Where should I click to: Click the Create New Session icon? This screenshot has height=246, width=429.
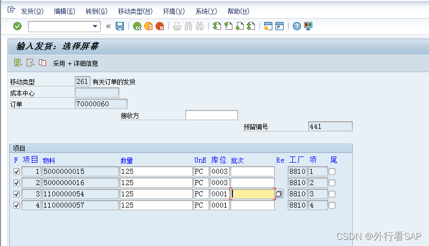(268, 26)
